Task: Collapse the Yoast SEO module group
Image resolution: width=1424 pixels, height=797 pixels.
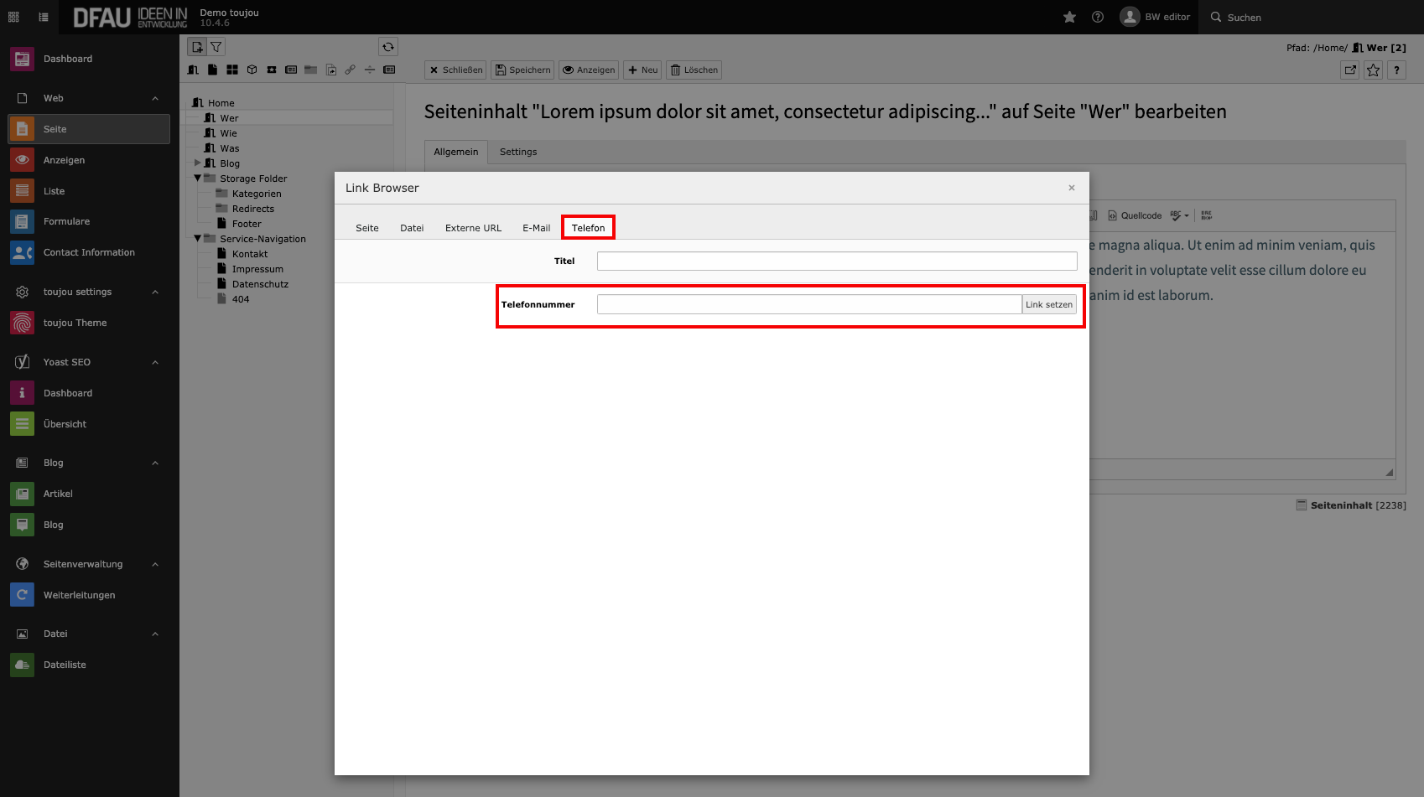Action: coord(155,362)
